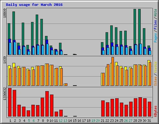
Task: Select the green hits bar for day 2
Action: pyautogui.click(x=14, y=26)
